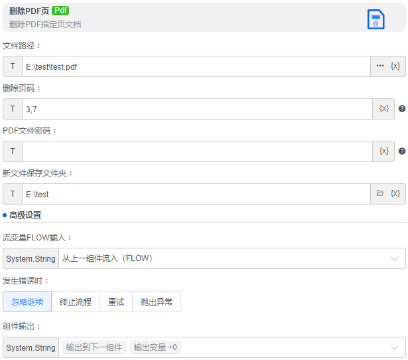The height and width of the screenshot is (360, 408).
Task: Select 重试 error handling option
Action: (116, 302)
